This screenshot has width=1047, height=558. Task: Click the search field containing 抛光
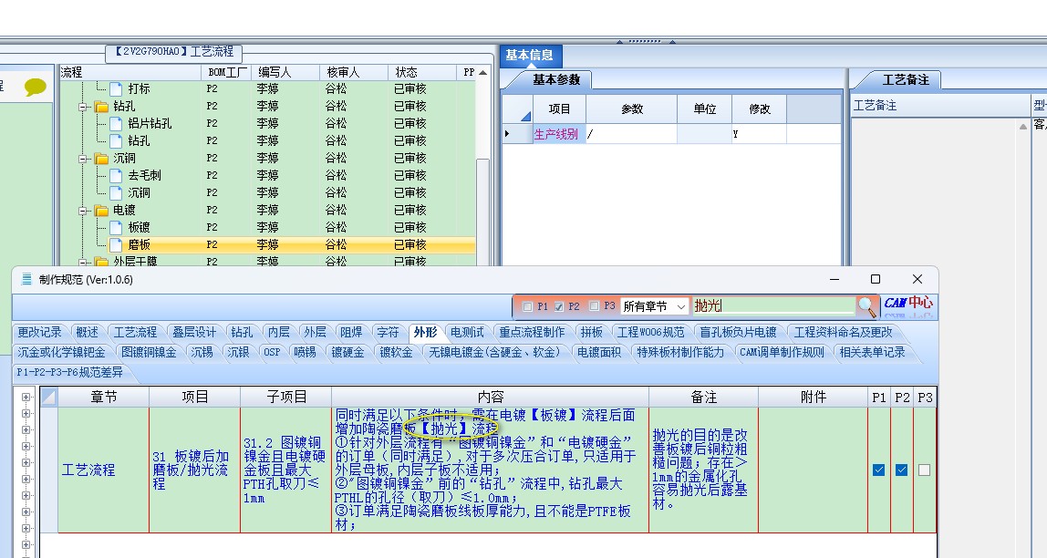[x=773, y=306]
